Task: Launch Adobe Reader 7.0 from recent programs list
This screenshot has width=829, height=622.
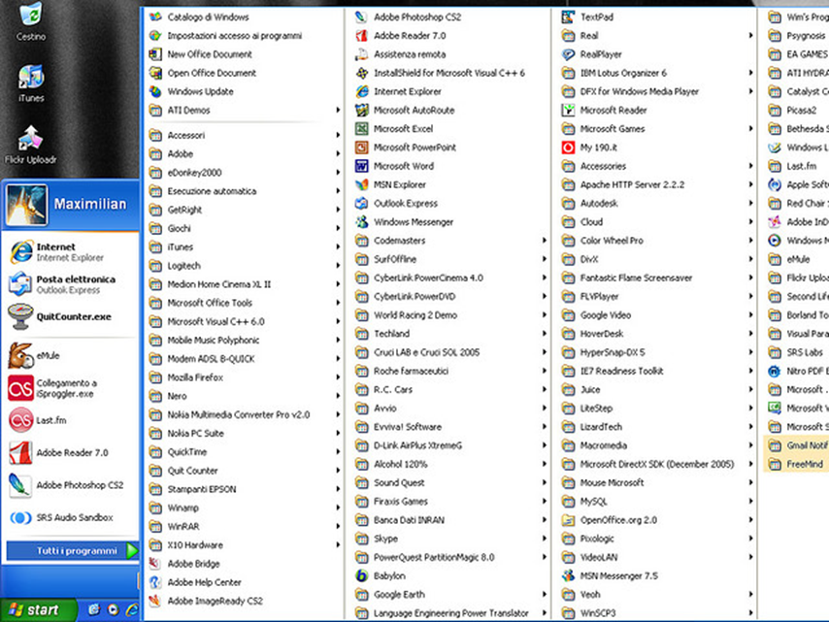Action: pyautogui.click(x=58, y=453)
